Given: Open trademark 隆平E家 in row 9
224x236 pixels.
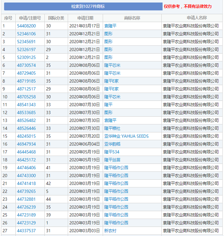Looking at the screenshot, I should click(111, 89).
